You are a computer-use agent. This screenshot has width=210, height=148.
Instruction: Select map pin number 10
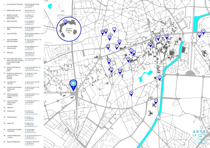click(x=120, y=71)
